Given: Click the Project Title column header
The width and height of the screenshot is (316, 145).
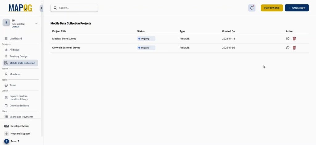Looking at the screenshot, I should (59, 31).
